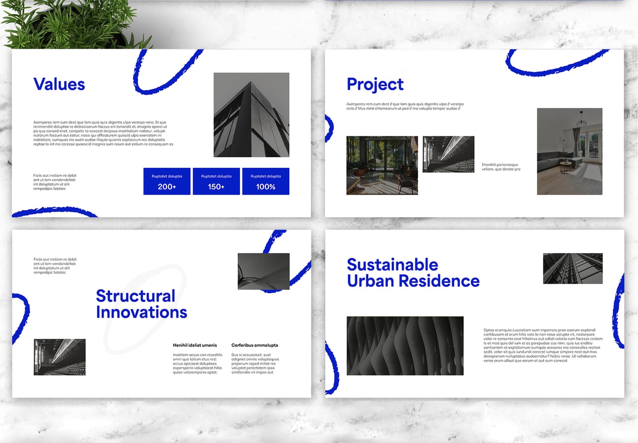Select the dark hallway photo on Project slide

(x=447, y=154)
